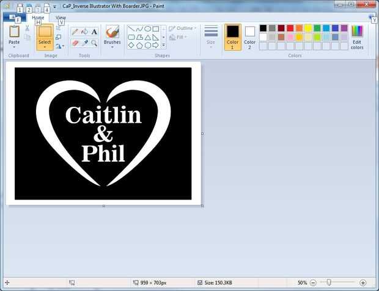Select the Oval shape

[x=148, y=29]
